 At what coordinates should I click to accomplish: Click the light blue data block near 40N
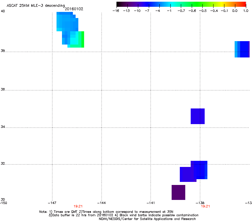point(67,21)
